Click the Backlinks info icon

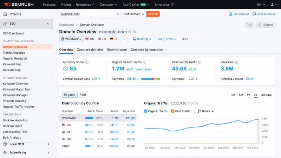click(236, 62)
